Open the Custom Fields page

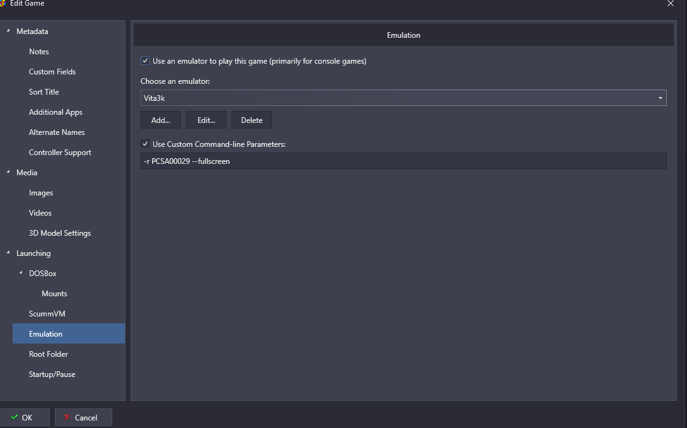pos(52,72)
